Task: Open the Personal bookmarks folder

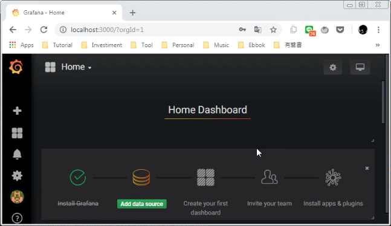Action: [x=178, y=45]
